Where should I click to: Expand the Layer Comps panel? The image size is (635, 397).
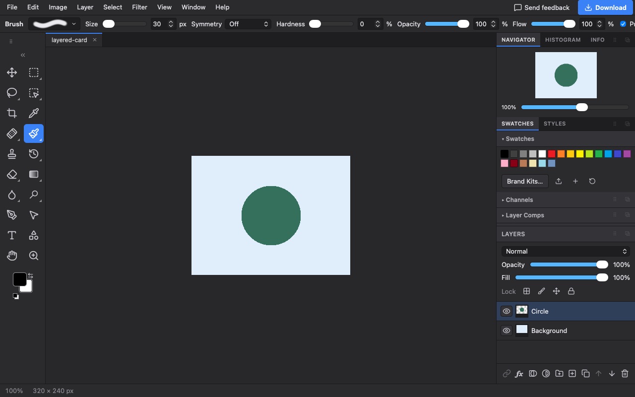click(x=524, y=215)
